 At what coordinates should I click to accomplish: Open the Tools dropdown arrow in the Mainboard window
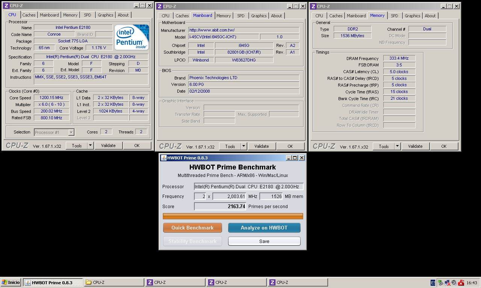[244, 146]
